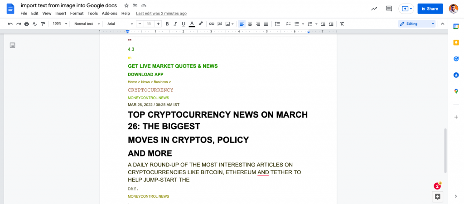This screenshot has width=464, height=204.
Task: Move document using the folder icon
Action: (135, 5)
